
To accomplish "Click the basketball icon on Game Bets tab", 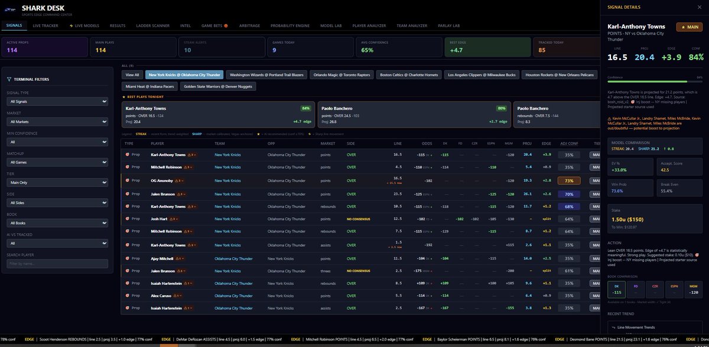I will pos(226,26).
